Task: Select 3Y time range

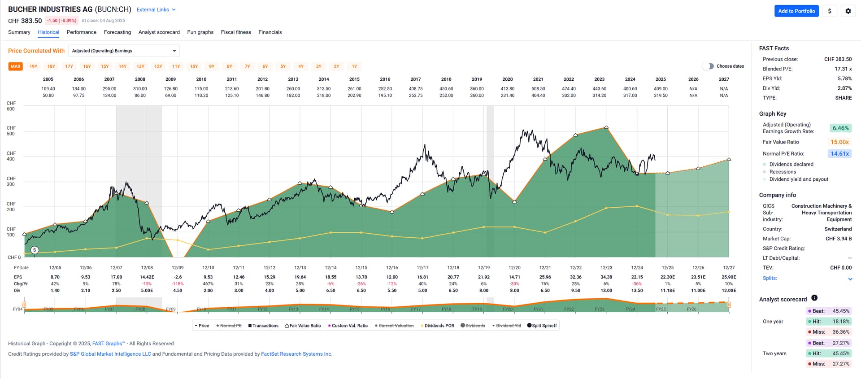Action: point(319,66)
